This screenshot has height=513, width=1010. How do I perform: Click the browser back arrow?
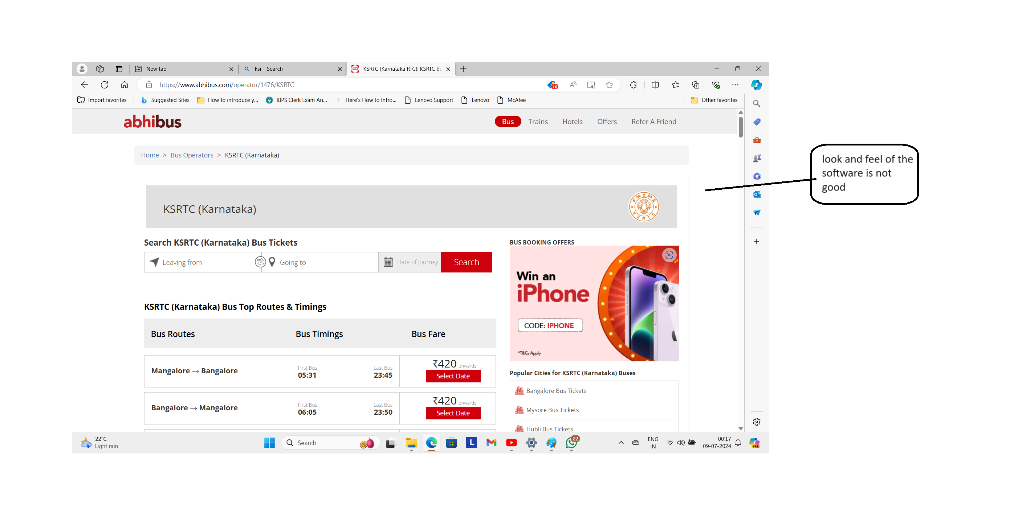click(84, 85)
